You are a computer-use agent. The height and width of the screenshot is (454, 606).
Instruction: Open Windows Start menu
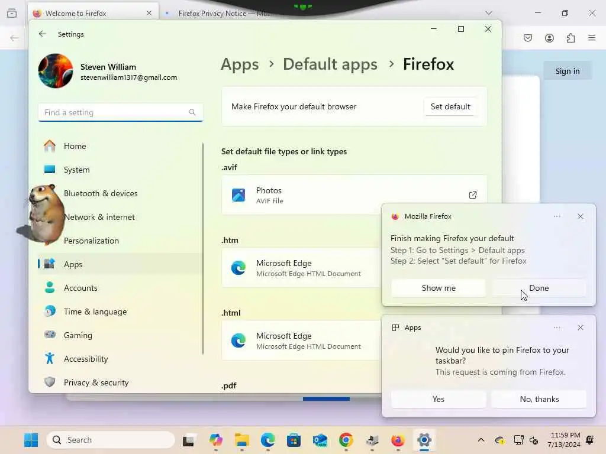pos(31,440)
